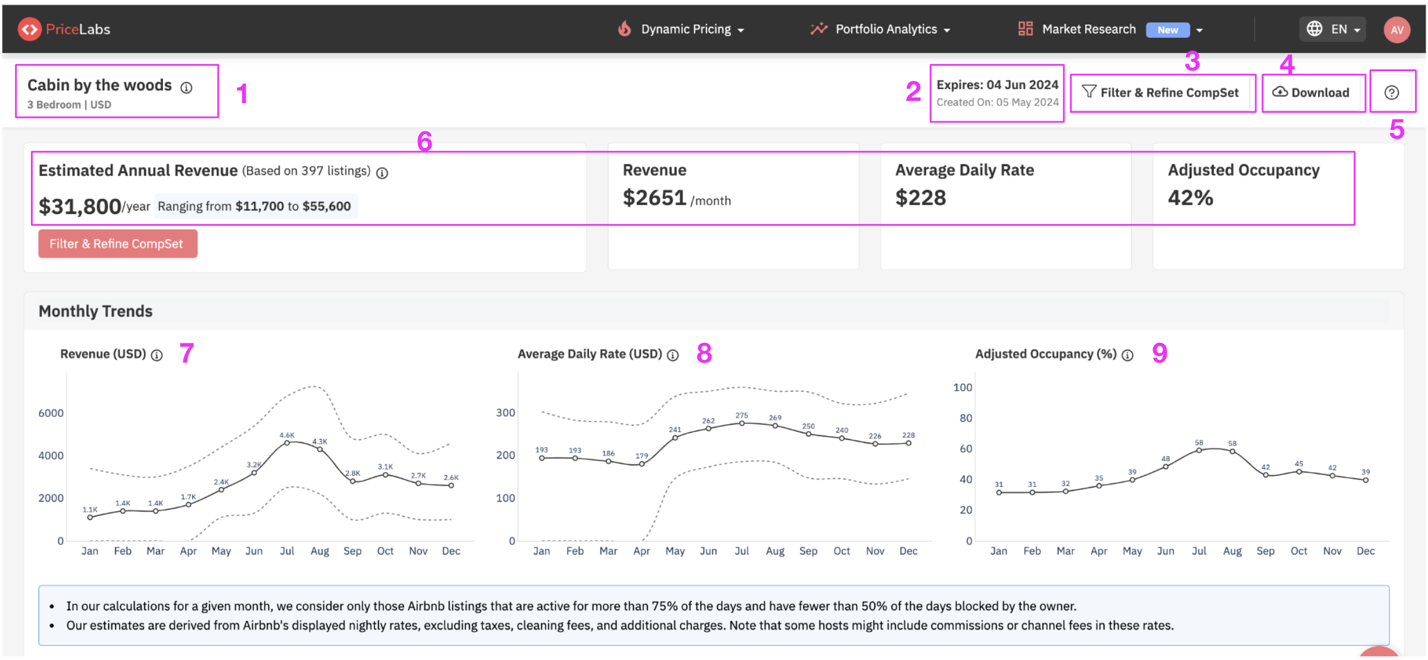This screenshot has height=660, width=1428.
Task: Select the Dynamic Pricing flame icon
Action: point(625,29)
